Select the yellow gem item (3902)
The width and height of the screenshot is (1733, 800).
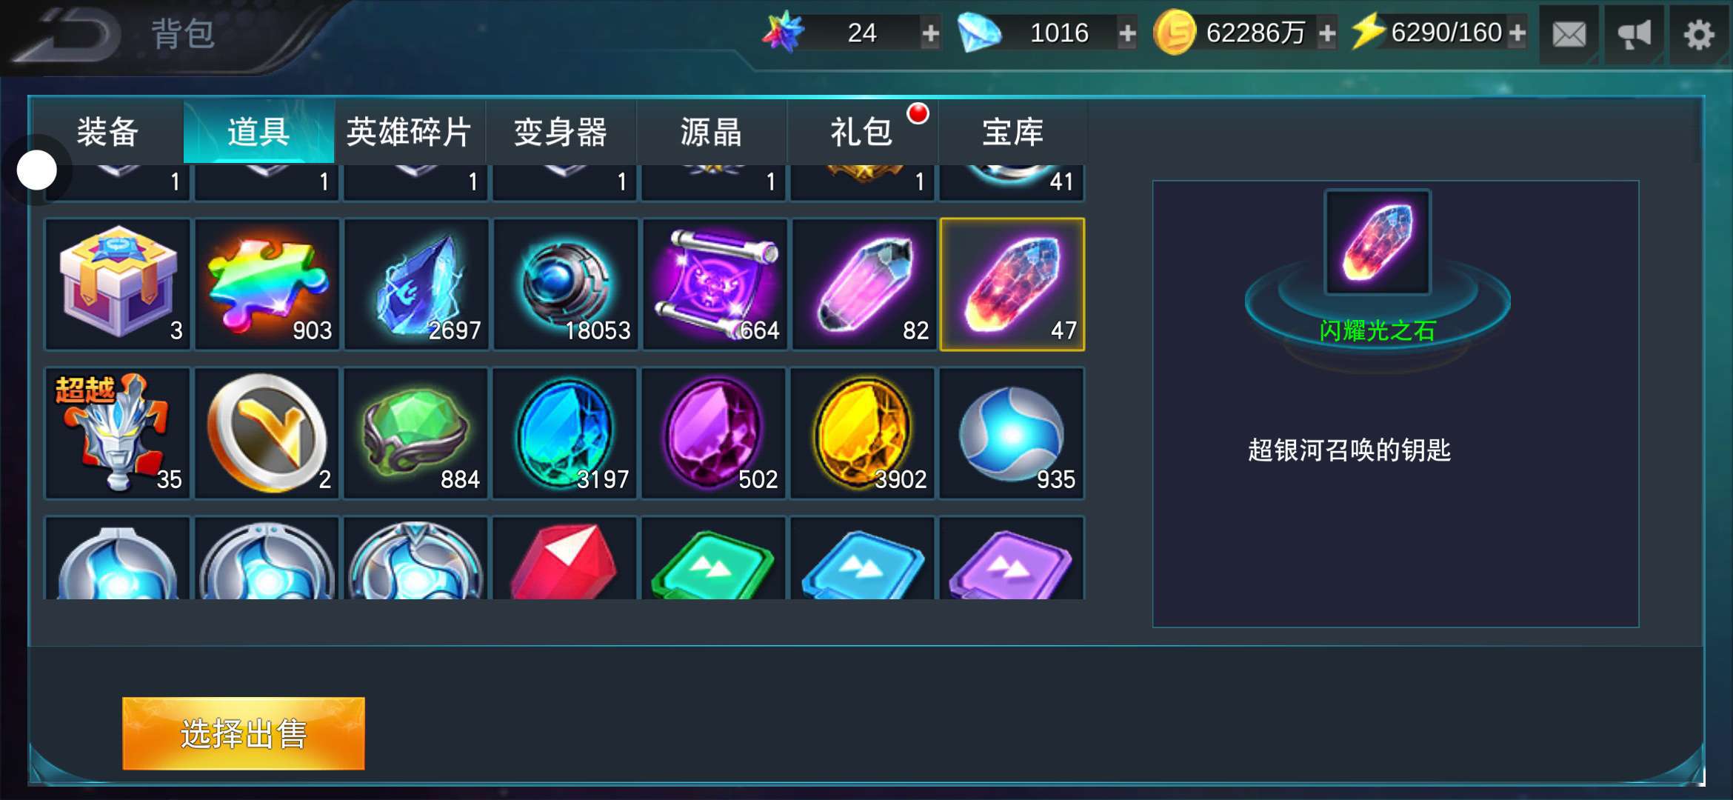864,433
